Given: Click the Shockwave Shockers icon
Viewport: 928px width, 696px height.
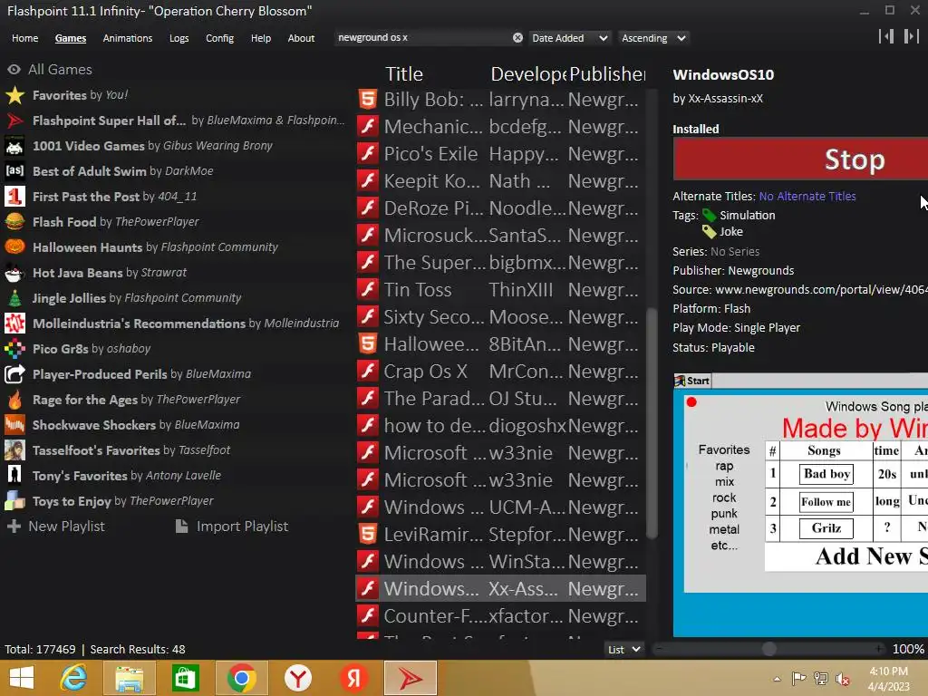Looking at the screenshot, I should coord(14,424).
